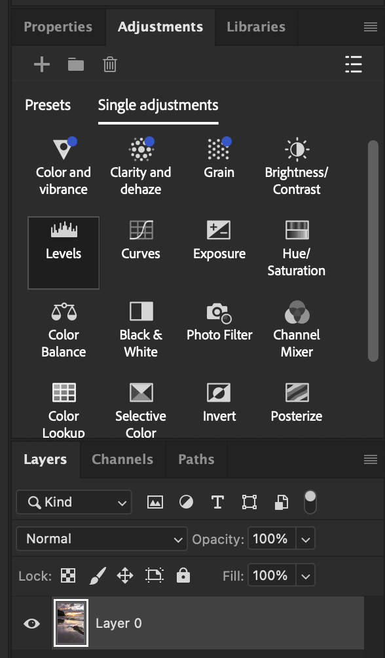
Task: Click the Fill percentage field
Action: point(272,575)
